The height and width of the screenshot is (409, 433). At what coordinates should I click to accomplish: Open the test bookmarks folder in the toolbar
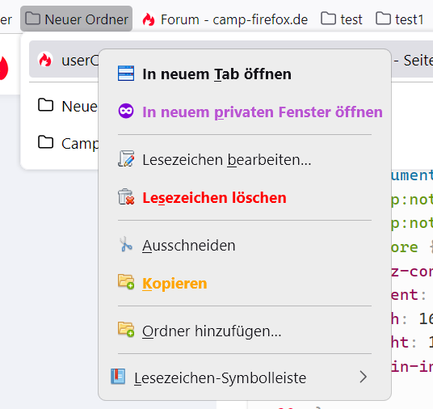click(x=342, y=19)
